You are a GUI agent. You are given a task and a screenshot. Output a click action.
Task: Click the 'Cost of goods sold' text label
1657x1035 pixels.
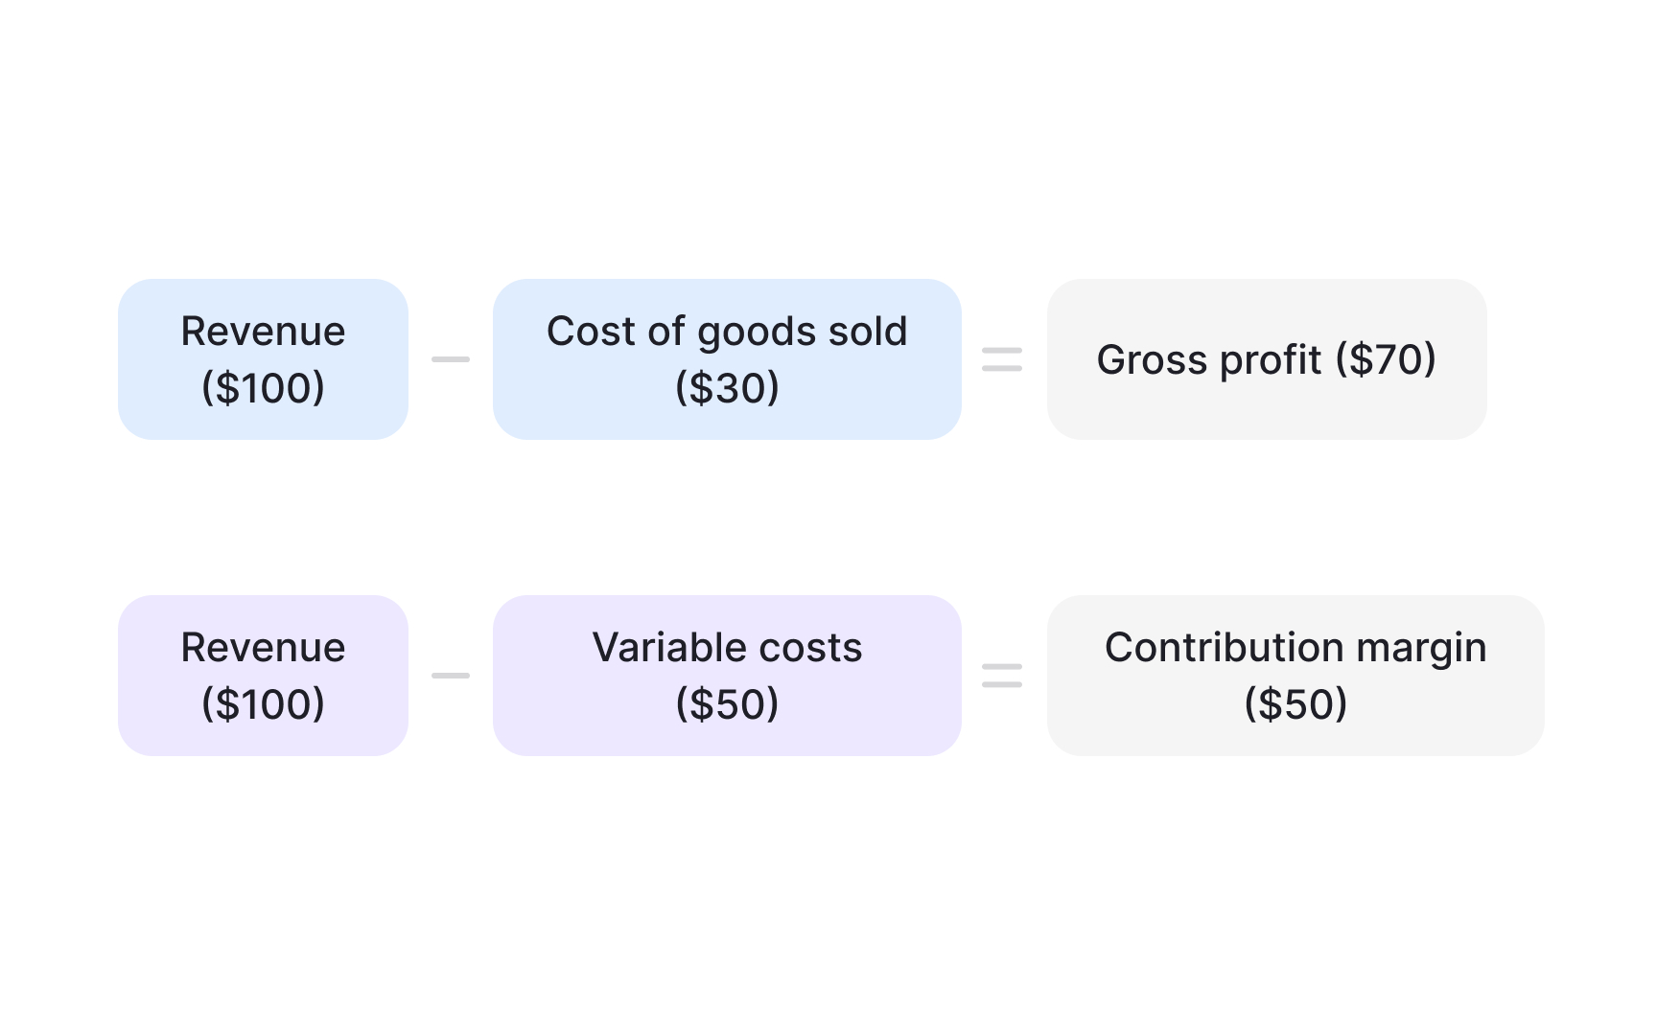pyautogui.click(x=727, y=332)
